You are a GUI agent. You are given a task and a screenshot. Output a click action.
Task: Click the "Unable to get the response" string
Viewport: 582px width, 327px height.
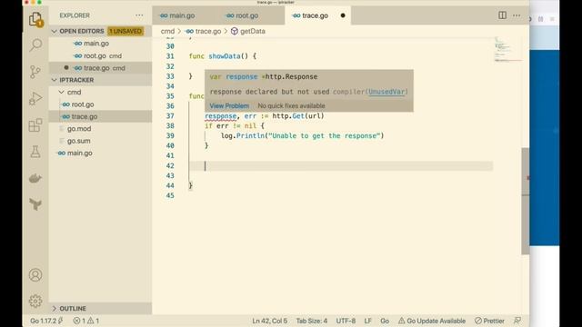click(325, 135)
